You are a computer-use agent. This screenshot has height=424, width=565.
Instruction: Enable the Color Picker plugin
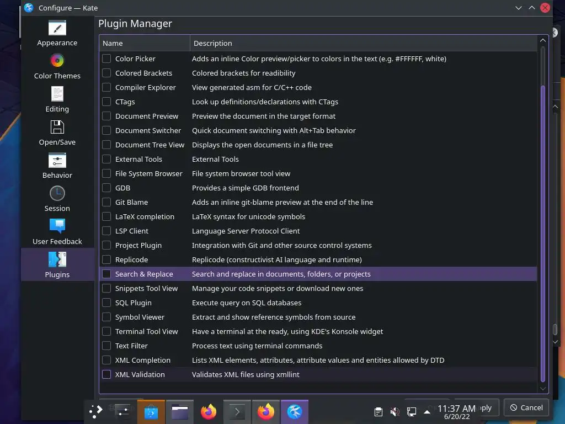point(106,59)
